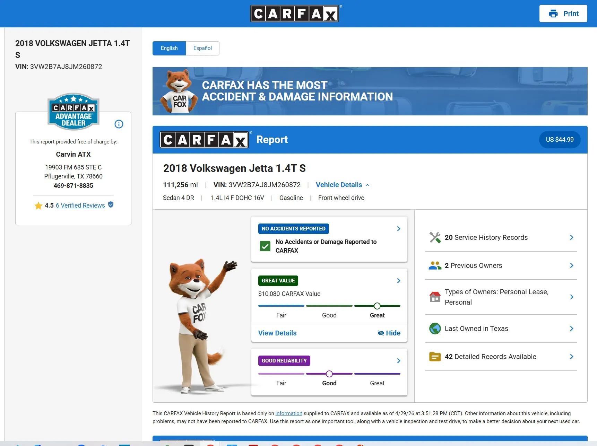Open the Types of Owners row chevron
Viewport: 597px width, 446px height.
pyautogui.click(x=572, y=297)
